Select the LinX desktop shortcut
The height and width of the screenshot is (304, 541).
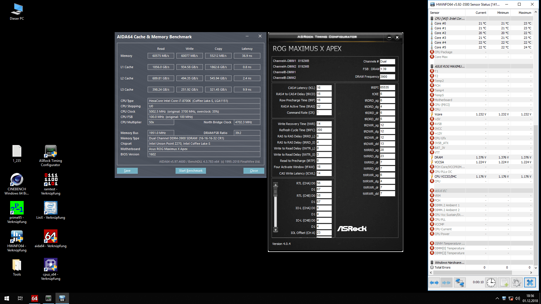click(x=51, y=211)
